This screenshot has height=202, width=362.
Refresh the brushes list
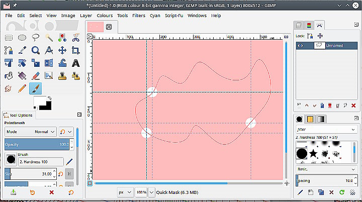[342, 192]
